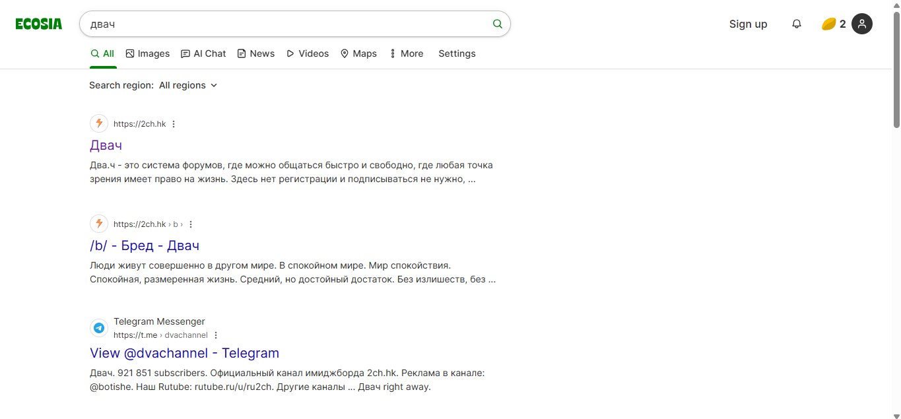Click the favicon of /b/ - Бред result
Viewport: 901px width, 419px height.
pos(99,224)
